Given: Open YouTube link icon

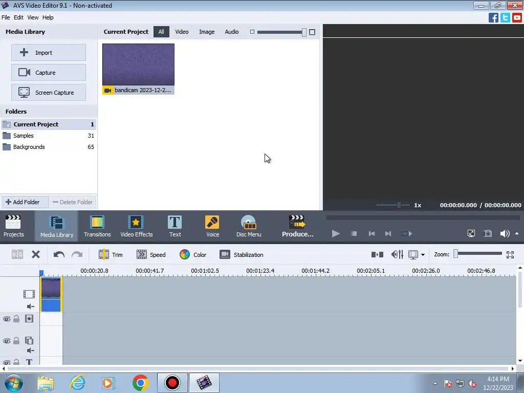Looking at the screenshot, I should pyautogui.click(x=517, y=17).
